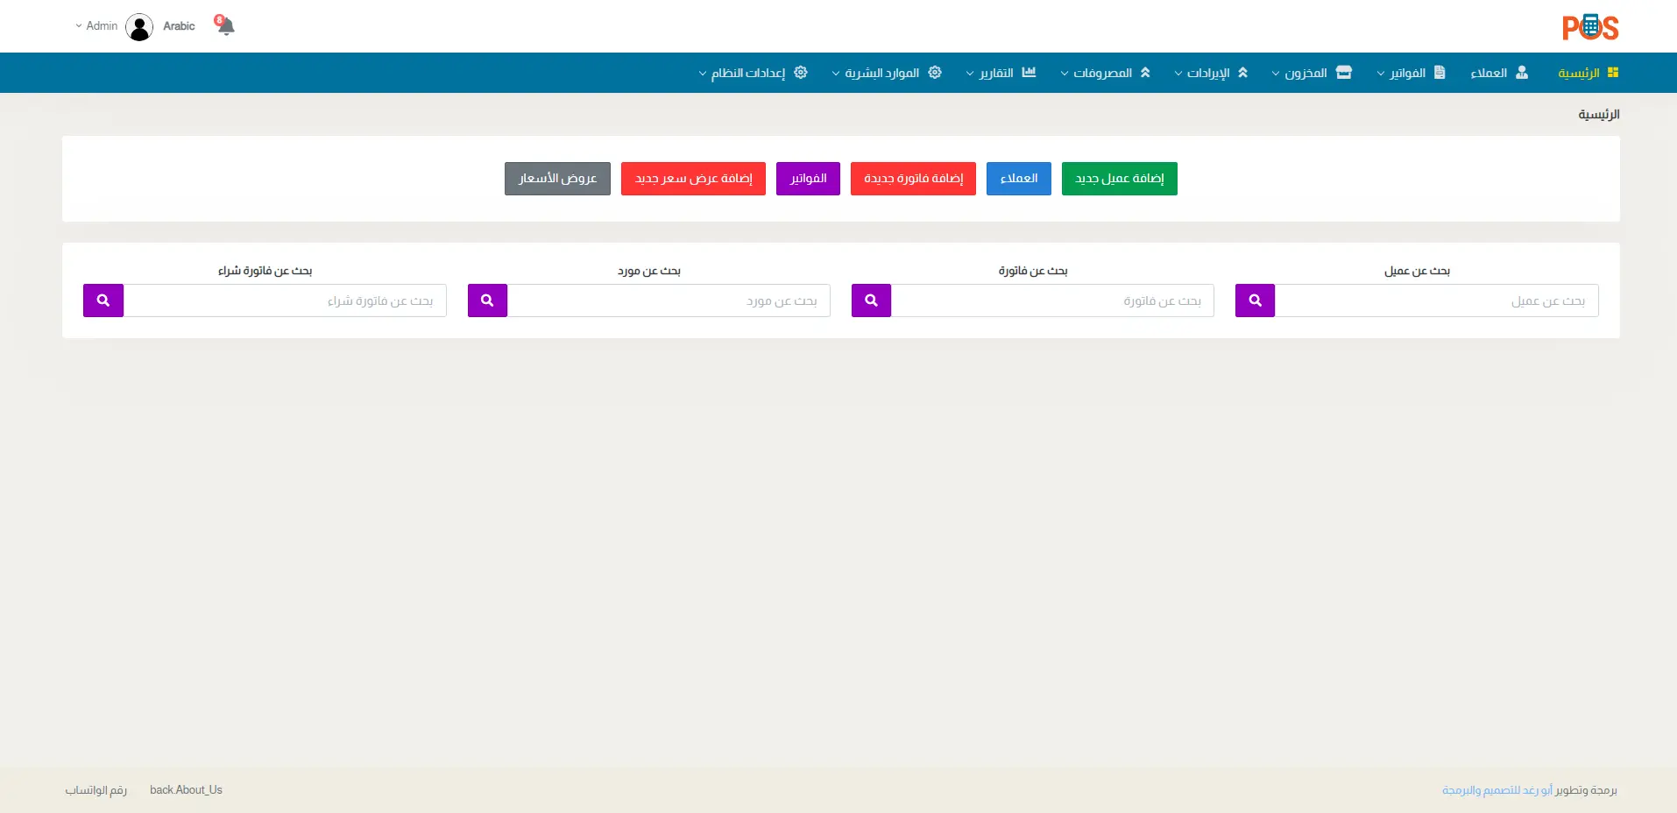Click search icon for purchase invoice search
1677x813 pixels.
tap(103, 300)
